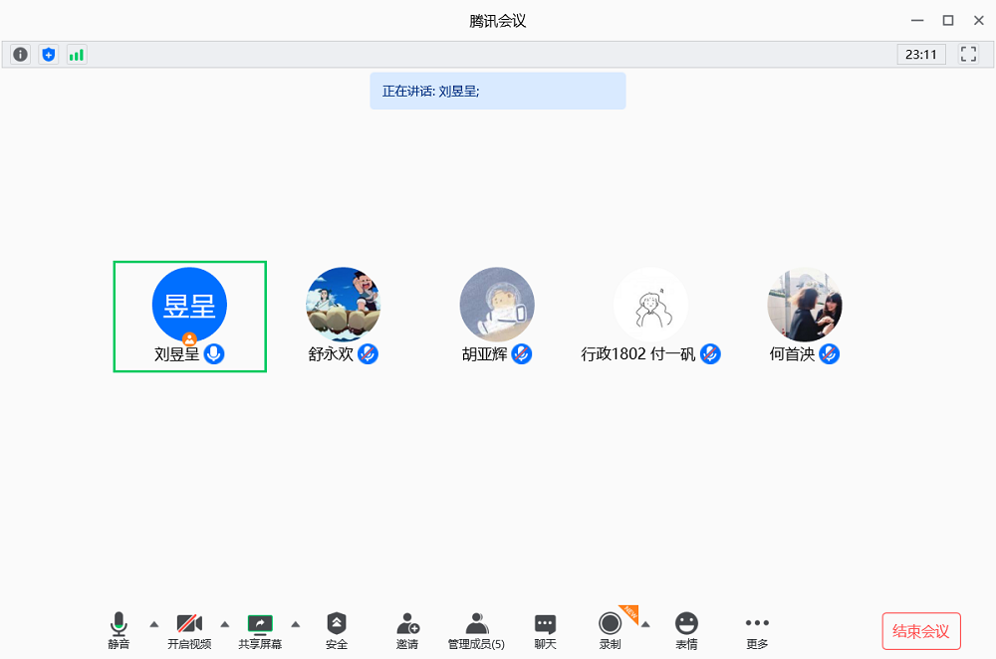Mute microphone with 静音 button
The height and width of the screenshot is (659, 996).
click(119, 630)
